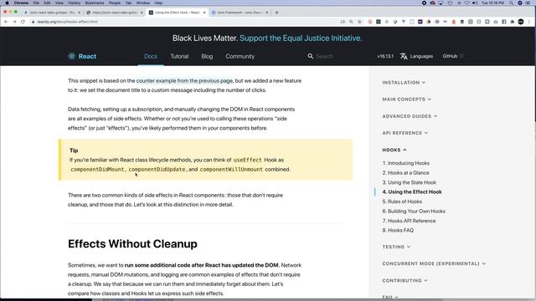Image resolution: width=536 pixels, height=301 pixels.
Task: Open the Bookmarks menu
Action: (95, 3)
